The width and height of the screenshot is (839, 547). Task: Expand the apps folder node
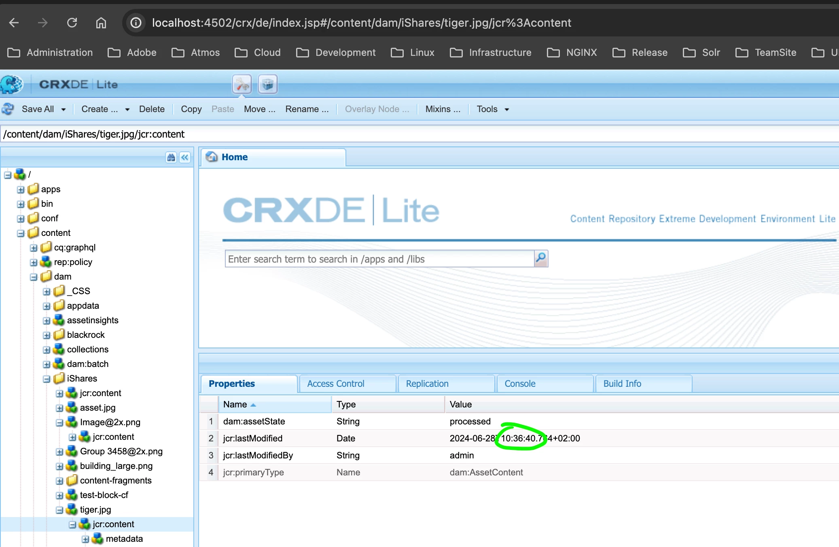21,189
